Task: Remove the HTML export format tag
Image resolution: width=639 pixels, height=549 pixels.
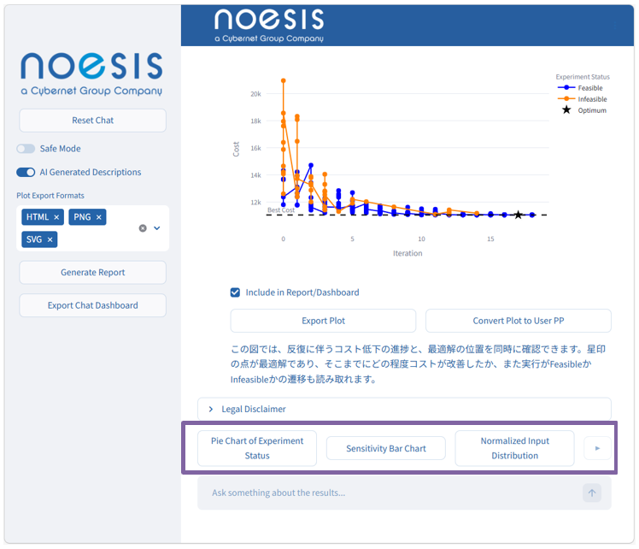Action: click(56, 217)
